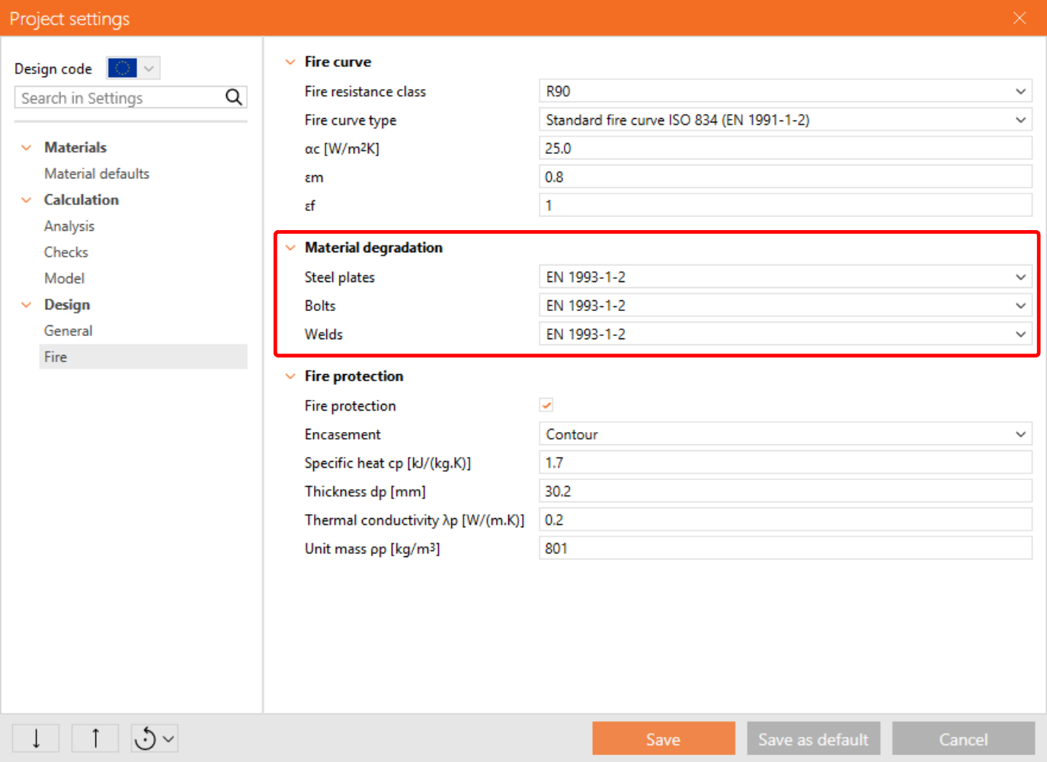Screen dimensions: 1047x762
Task: Open the Steel plates degradation dropdown
Action: [x=785, y=277]
